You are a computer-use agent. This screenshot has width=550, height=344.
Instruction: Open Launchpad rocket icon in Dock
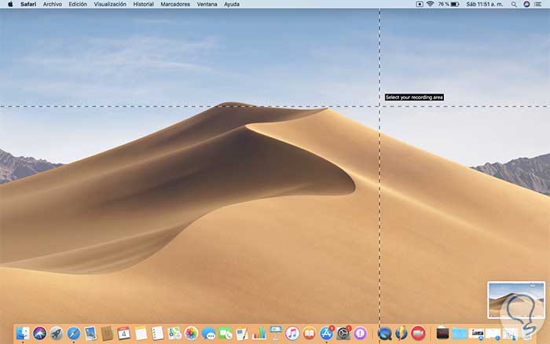57,333
